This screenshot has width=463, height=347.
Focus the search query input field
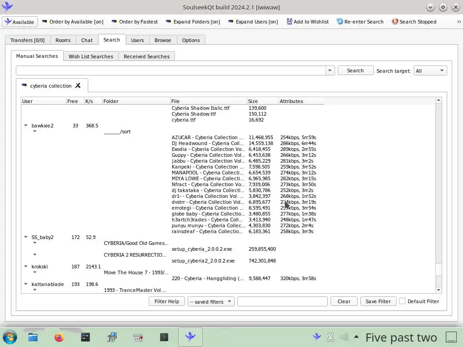(170, 70)
